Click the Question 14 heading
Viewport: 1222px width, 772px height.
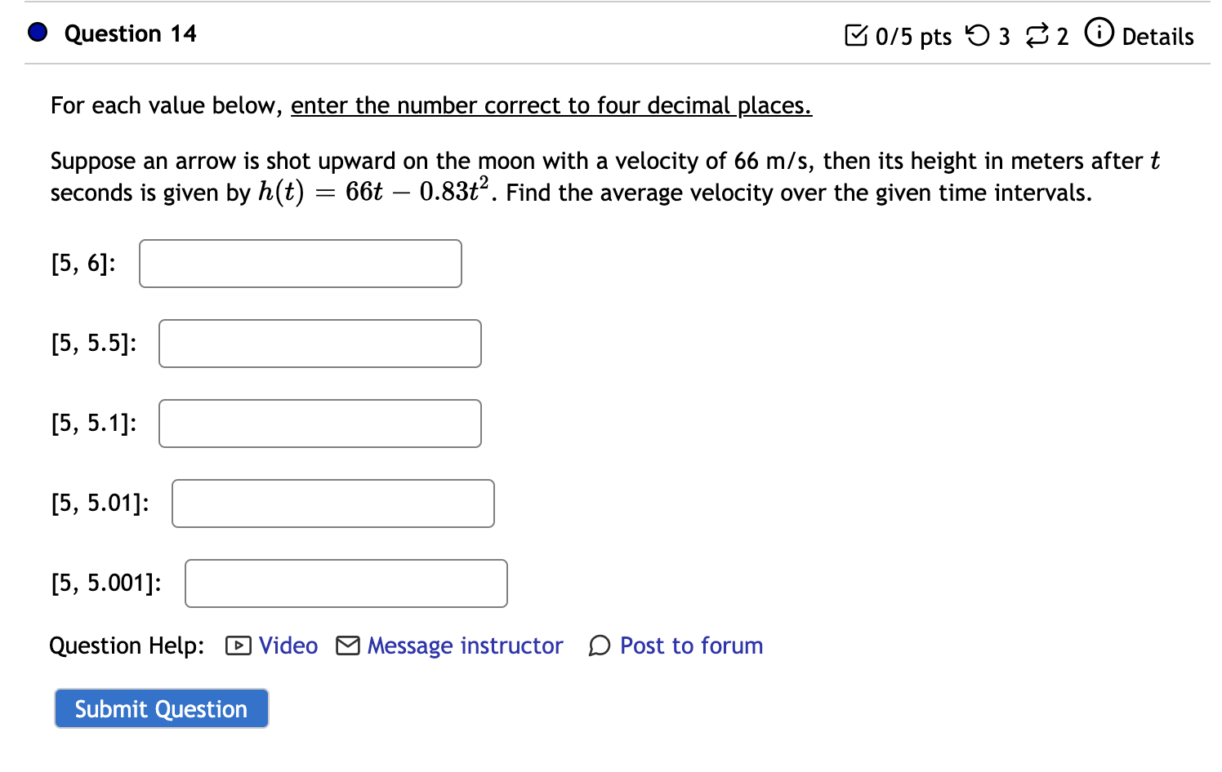[x=131, y=33]
